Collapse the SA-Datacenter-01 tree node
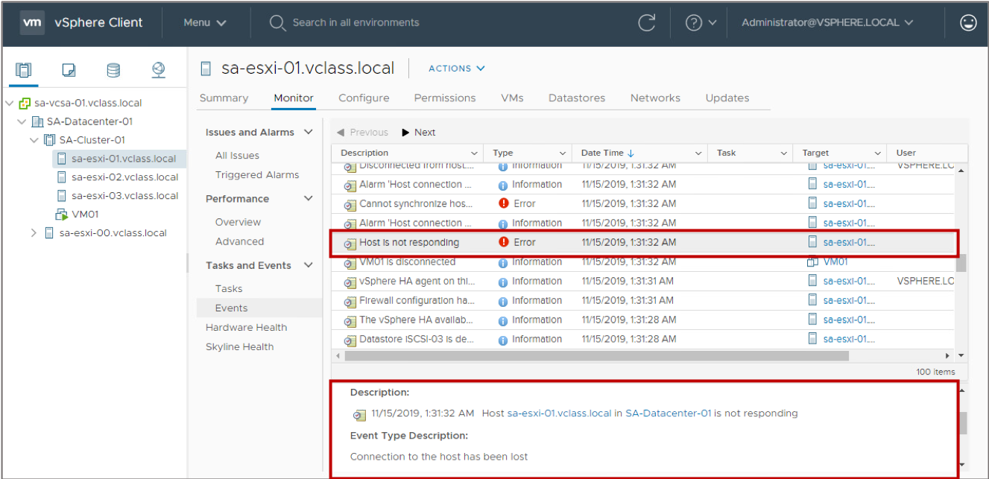 22,121
